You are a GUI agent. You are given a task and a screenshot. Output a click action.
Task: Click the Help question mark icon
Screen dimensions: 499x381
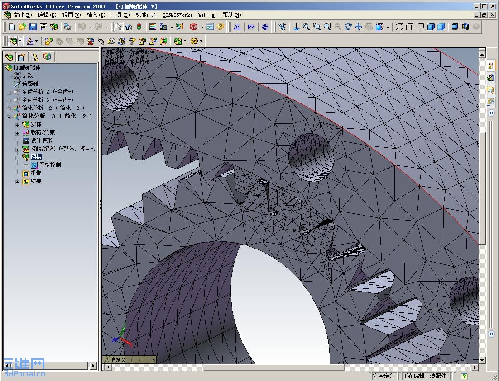pyautogui.click(x=221, y=27)
